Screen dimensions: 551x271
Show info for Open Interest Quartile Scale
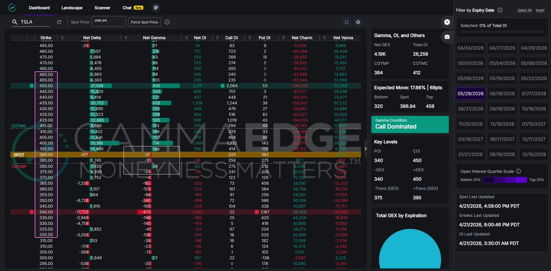[518, 171]
